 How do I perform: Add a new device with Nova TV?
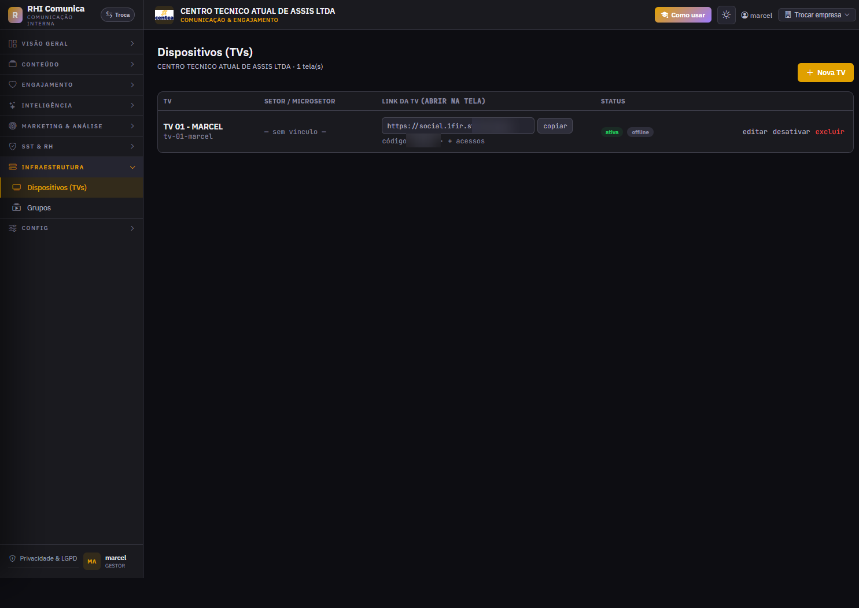coord(825,72)
